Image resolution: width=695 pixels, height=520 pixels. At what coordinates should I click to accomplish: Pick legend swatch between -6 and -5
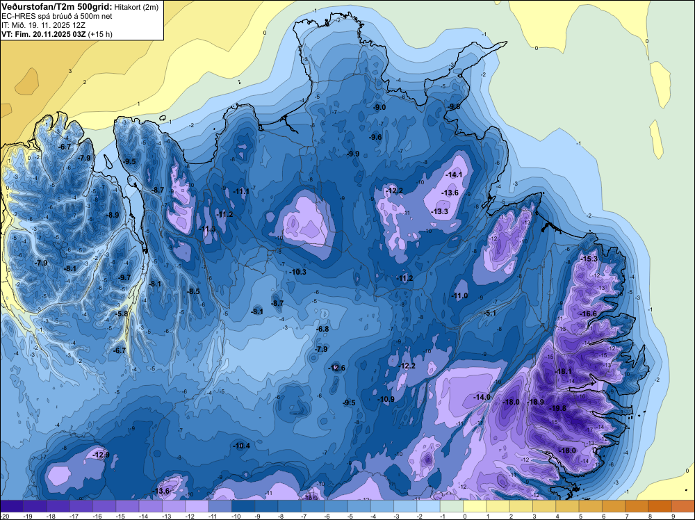click(336, 506)
